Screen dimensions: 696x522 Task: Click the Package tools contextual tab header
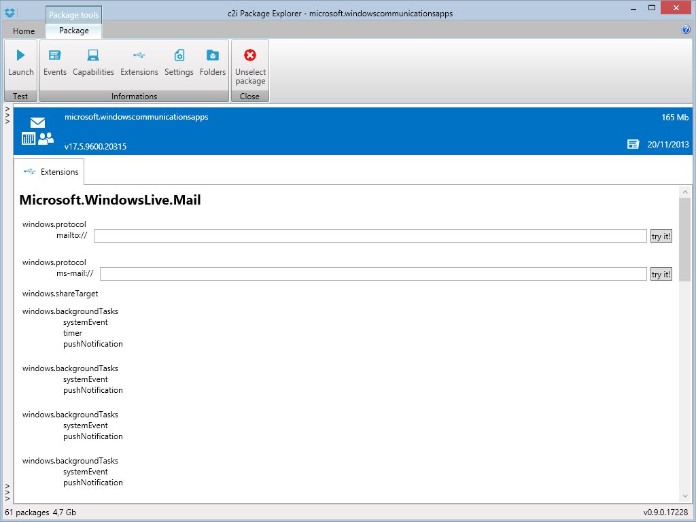pyautogui.click(x=73, y=15)
